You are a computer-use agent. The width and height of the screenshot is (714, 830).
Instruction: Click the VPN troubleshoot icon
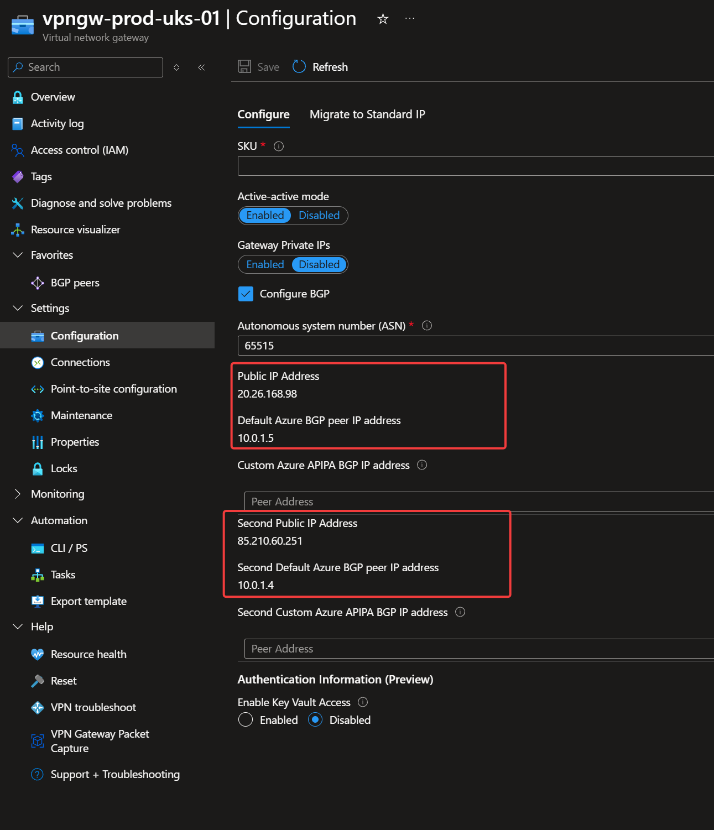coord(38,708)
